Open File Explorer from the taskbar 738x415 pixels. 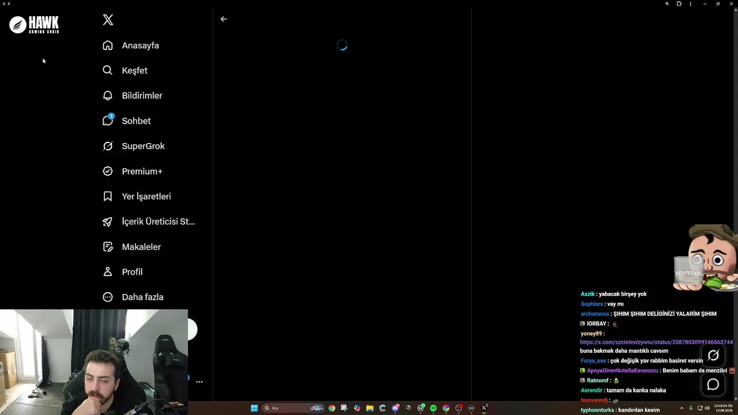click(x=370, y=408)
